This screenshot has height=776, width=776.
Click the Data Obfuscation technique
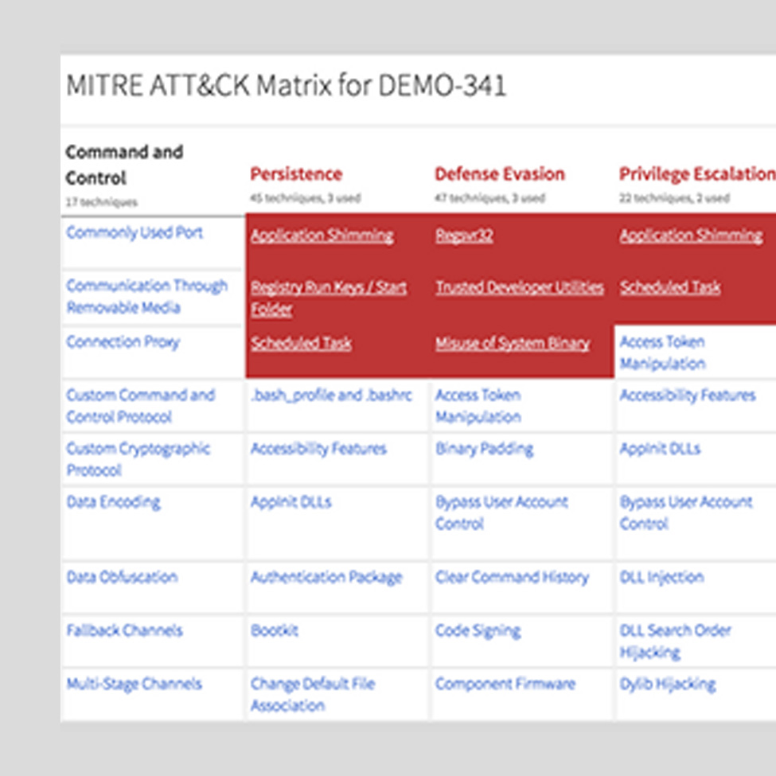pyautogui.click(x=121, y=578)
